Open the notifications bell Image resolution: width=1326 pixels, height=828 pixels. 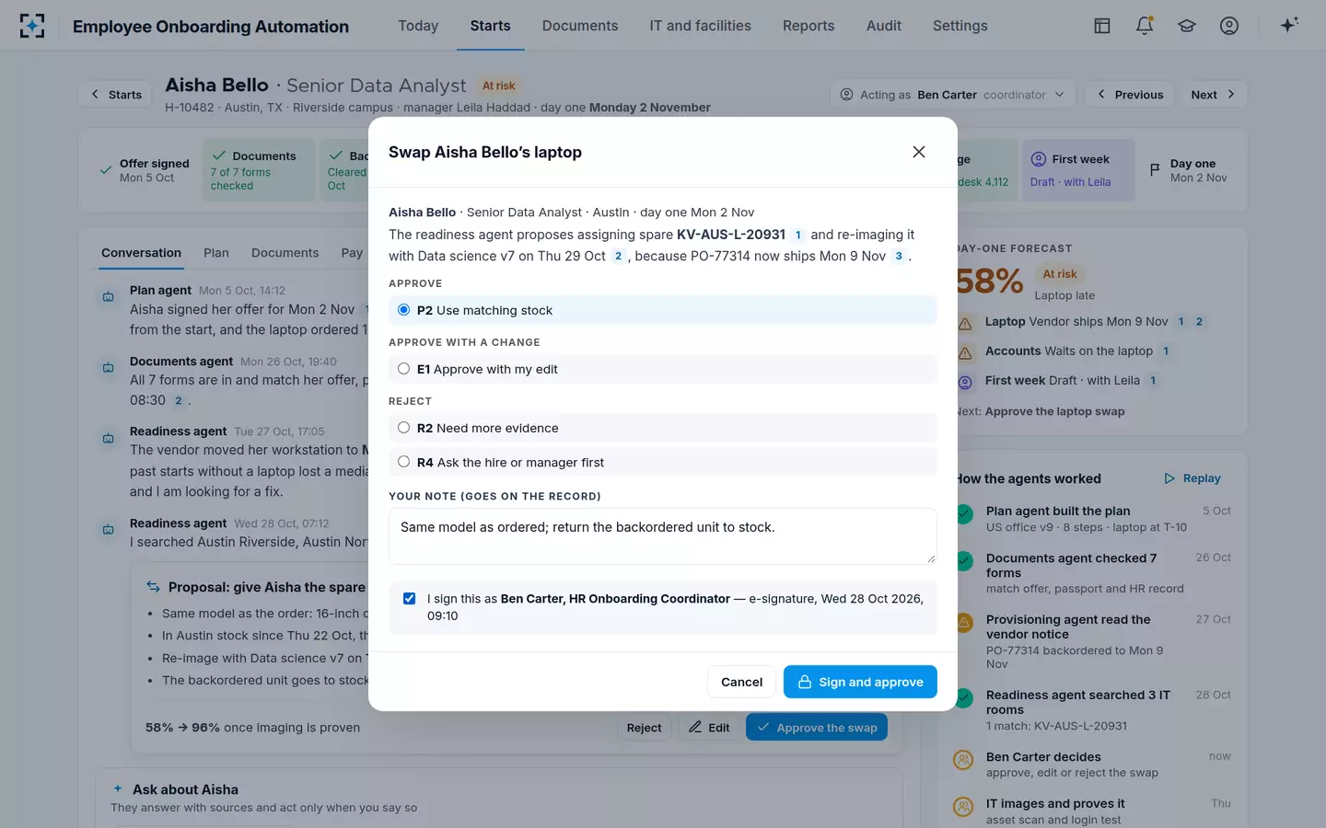pyautogui.click(x=1145, y=26)
